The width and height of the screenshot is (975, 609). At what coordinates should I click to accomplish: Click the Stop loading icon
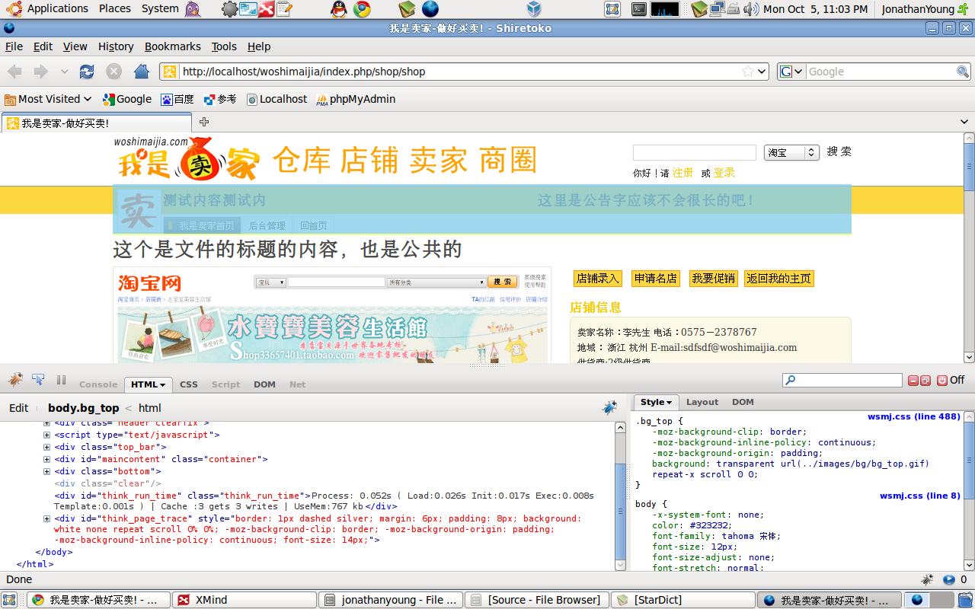point(113,72)
